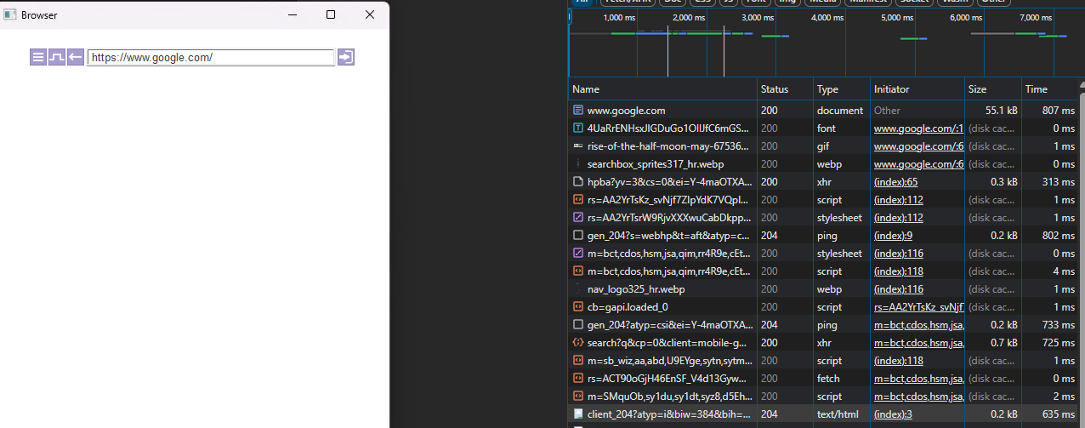Select the nav_logo325_hr.webp request
The width and height of the screenshot is (1085, 428).
(x=825, y=289)
